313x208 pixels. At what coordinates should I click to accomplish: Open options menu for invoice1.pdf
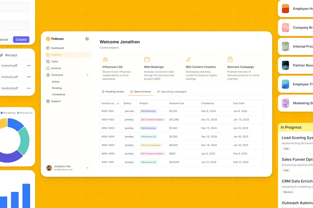[x=29, y=65]
